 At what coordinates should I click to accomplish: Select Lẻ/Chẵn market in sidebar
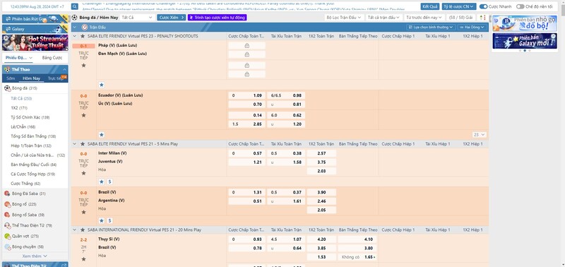[23, 127]
